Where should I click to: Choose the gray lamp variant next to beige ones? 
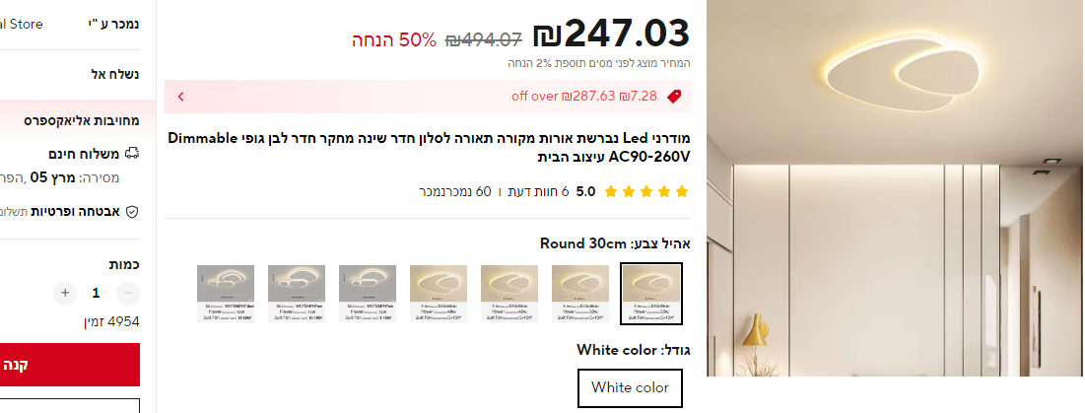pyautogui.click(x=368, y=294)
